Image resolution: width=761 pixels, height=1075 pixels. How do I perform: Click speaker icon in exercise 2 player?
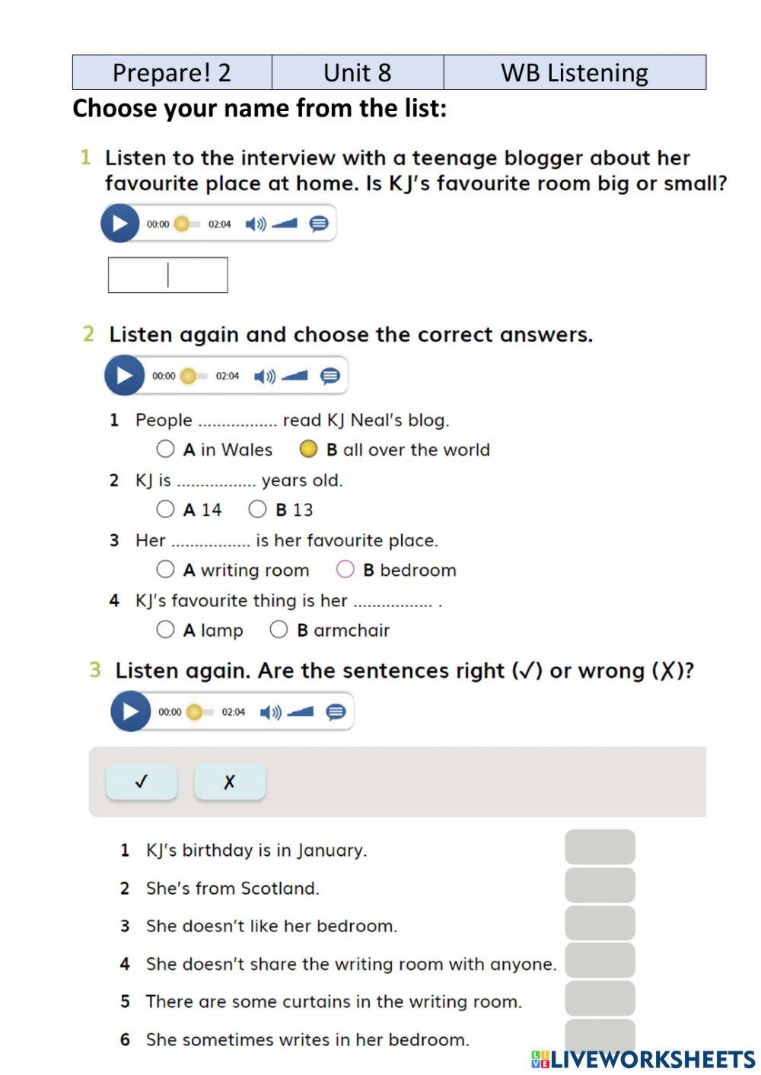coord(263,376)
